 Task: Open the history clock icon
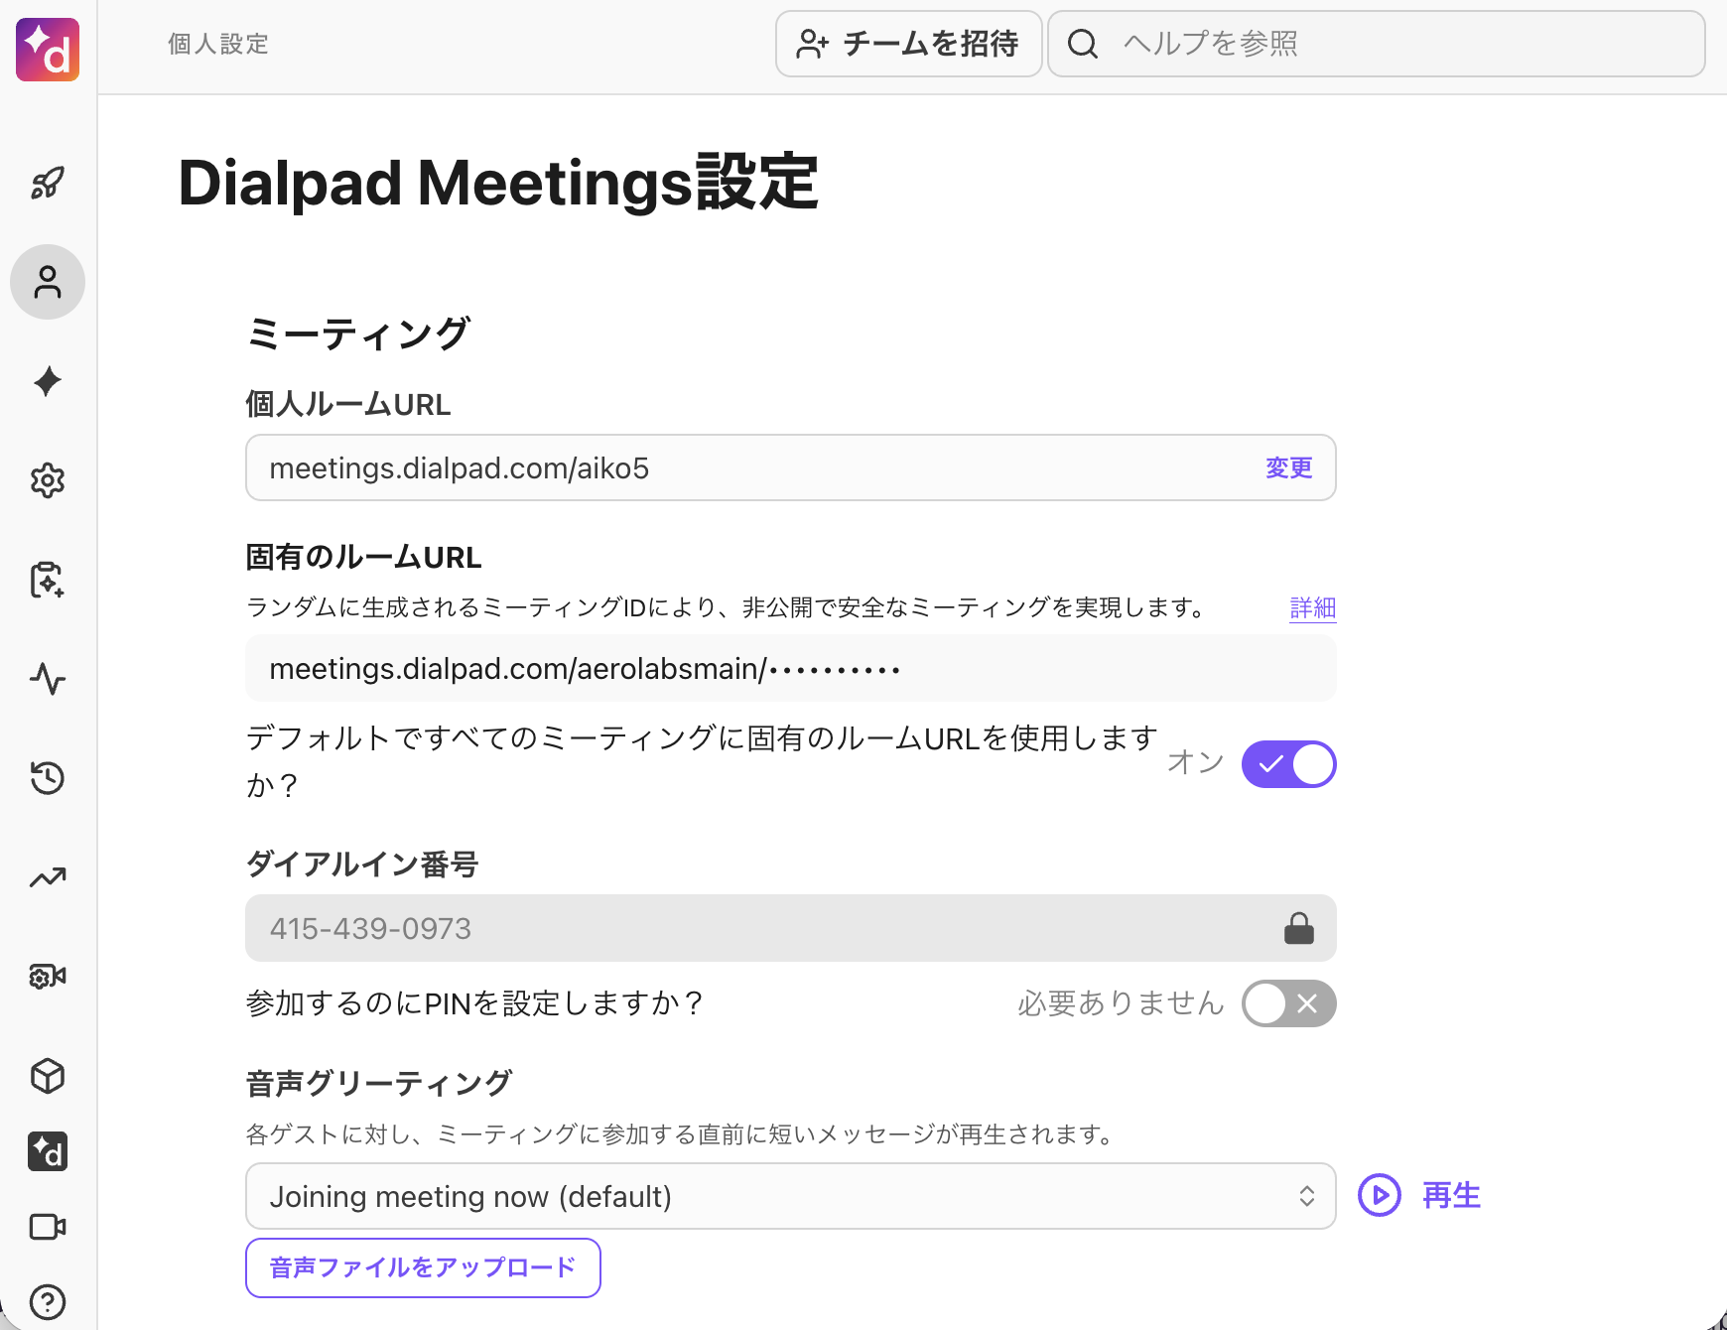point(48,778)
